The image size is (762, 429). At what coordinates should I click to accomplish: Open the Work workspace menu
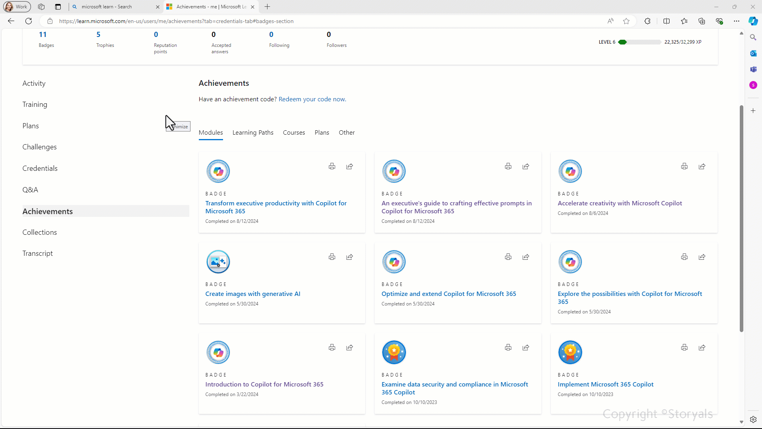coord(17,6)
